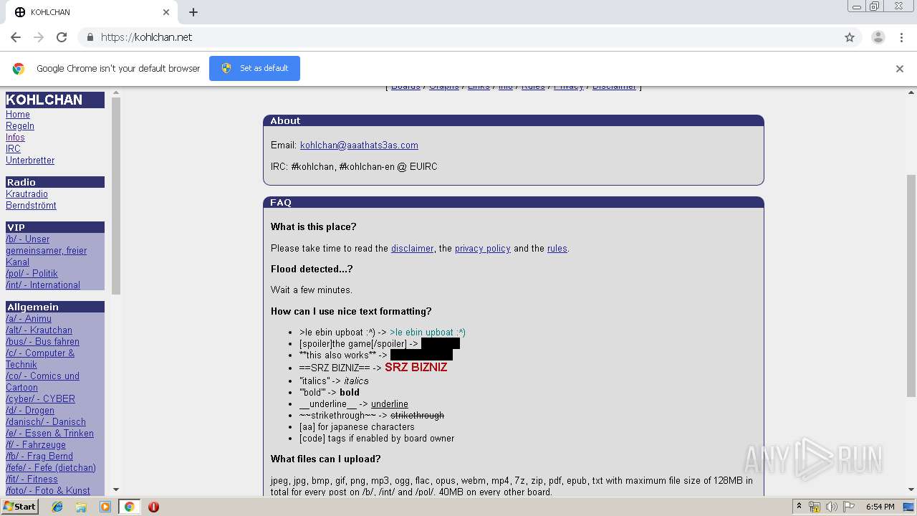Open the privacy policy link in FAQ
This screenshot has height=516, width=917.
point(482,249)
